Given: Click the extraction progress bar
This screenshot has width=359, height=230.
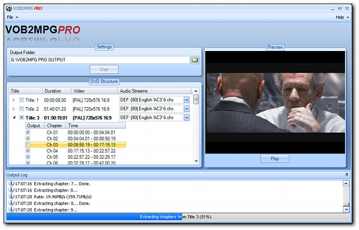Looking at the screenshot, I should tap(178, 217).
